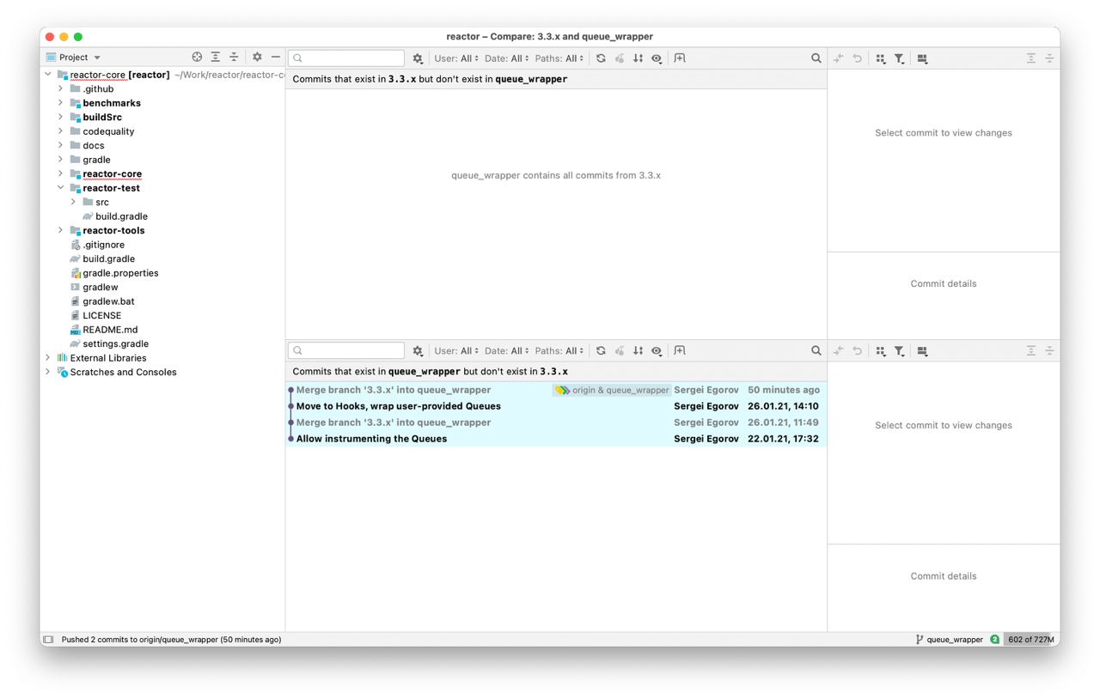The image size is (1100, 699).
Task: Collapse all in bottom changes panel
Action: coord(1049,350)
